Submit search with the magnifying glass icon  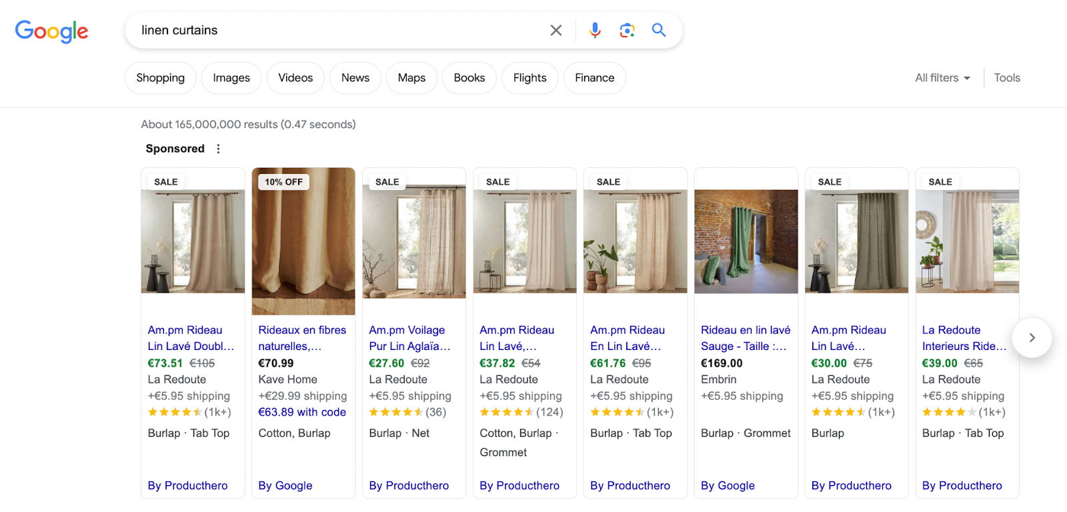[x=659, y=30]
